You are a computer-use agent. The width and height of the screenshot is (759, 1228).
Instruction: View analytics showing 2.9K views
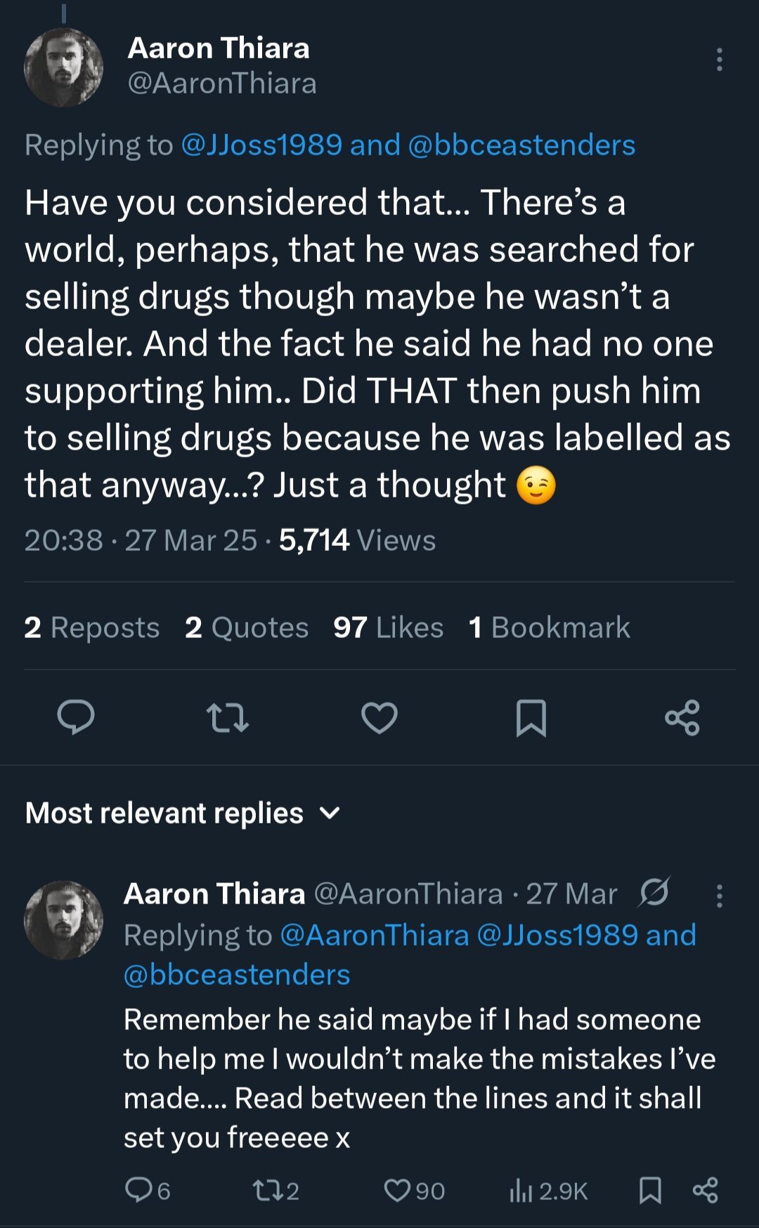click(x=521, y=1190)
